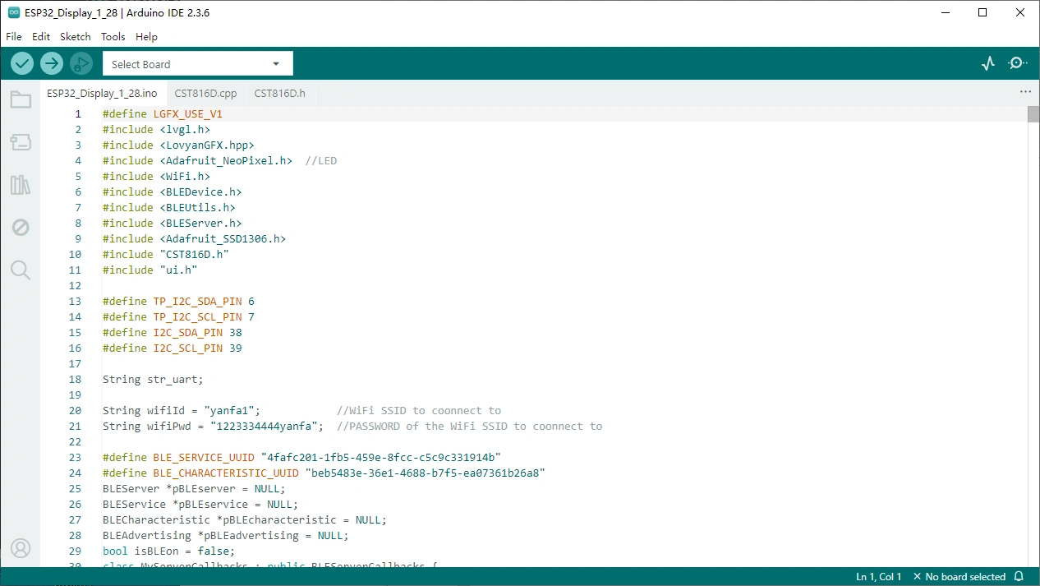Open the Tools menu
The image size is (1040, 586).
113,37
